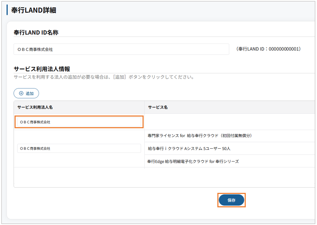Viewport: 317px width, 225px height.
Task: Click the 奉行LAND ID名称 section heading
Action: (36, 32)
